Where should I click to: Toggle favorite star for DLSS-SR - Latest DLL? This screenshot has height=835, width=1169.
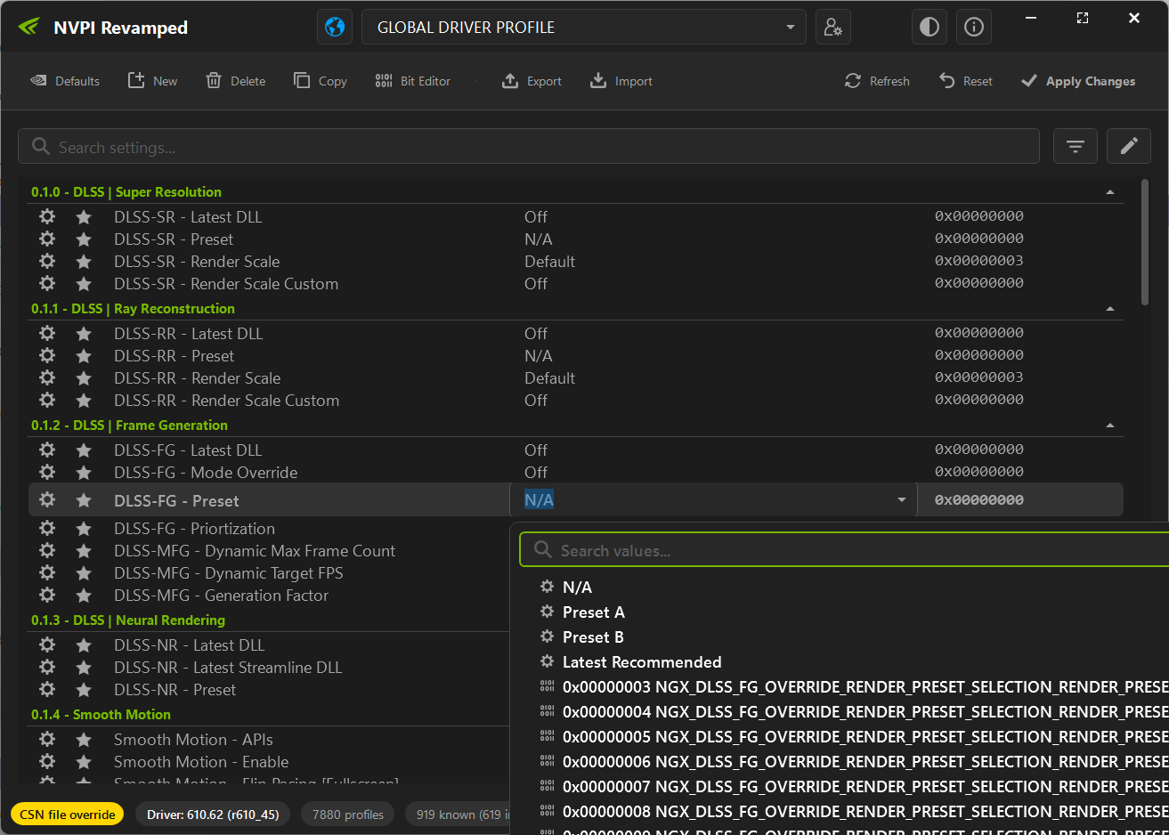click(x=84, y=216)
